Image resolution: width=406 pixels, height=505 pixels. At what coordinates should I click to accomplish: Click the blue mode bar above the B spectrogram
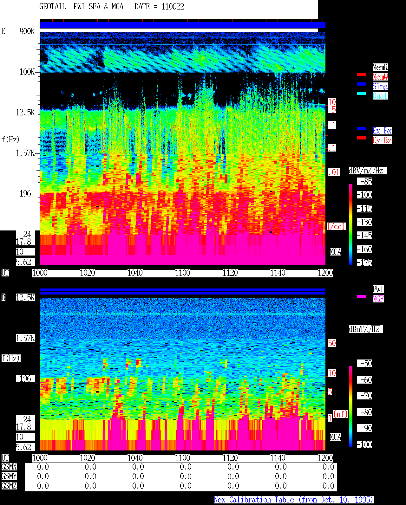(182, 291)
